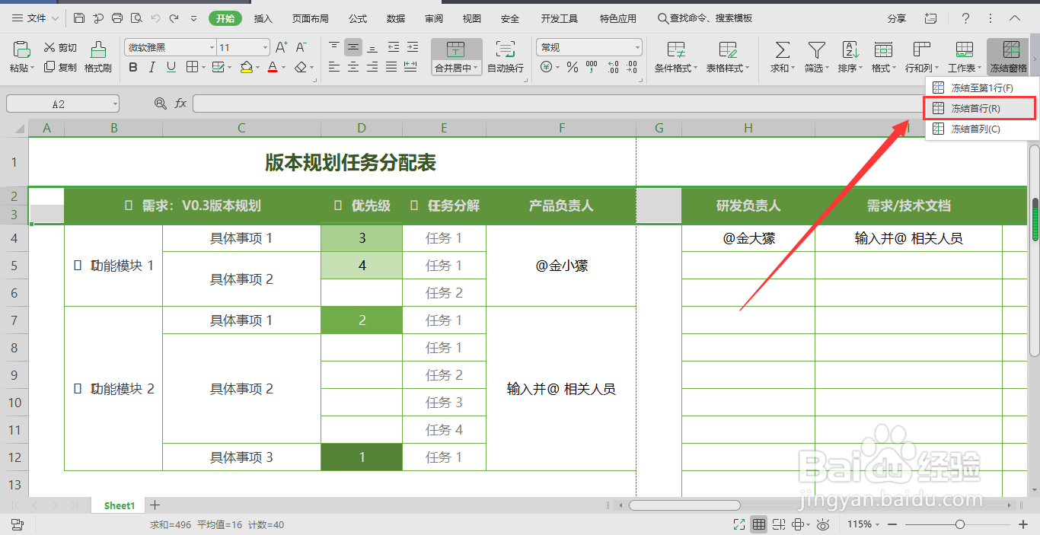
Task: Click the Save icon in quick access toolbar
Action: click(79, 18)
